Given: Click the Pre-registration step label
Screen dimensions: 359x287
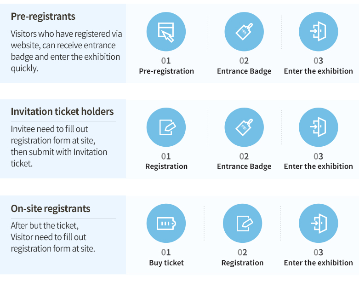Looking at the screenshot, I should click(x=166, y=71).
